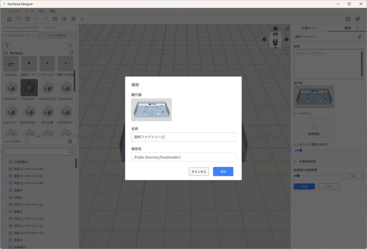
Task: Open the ファイル menu
Action: point(14,11)
